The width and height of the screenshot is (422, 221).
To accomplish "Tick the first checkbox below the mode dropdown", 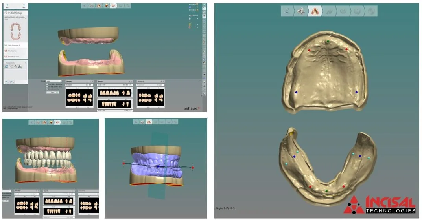I will coord(47,84).
